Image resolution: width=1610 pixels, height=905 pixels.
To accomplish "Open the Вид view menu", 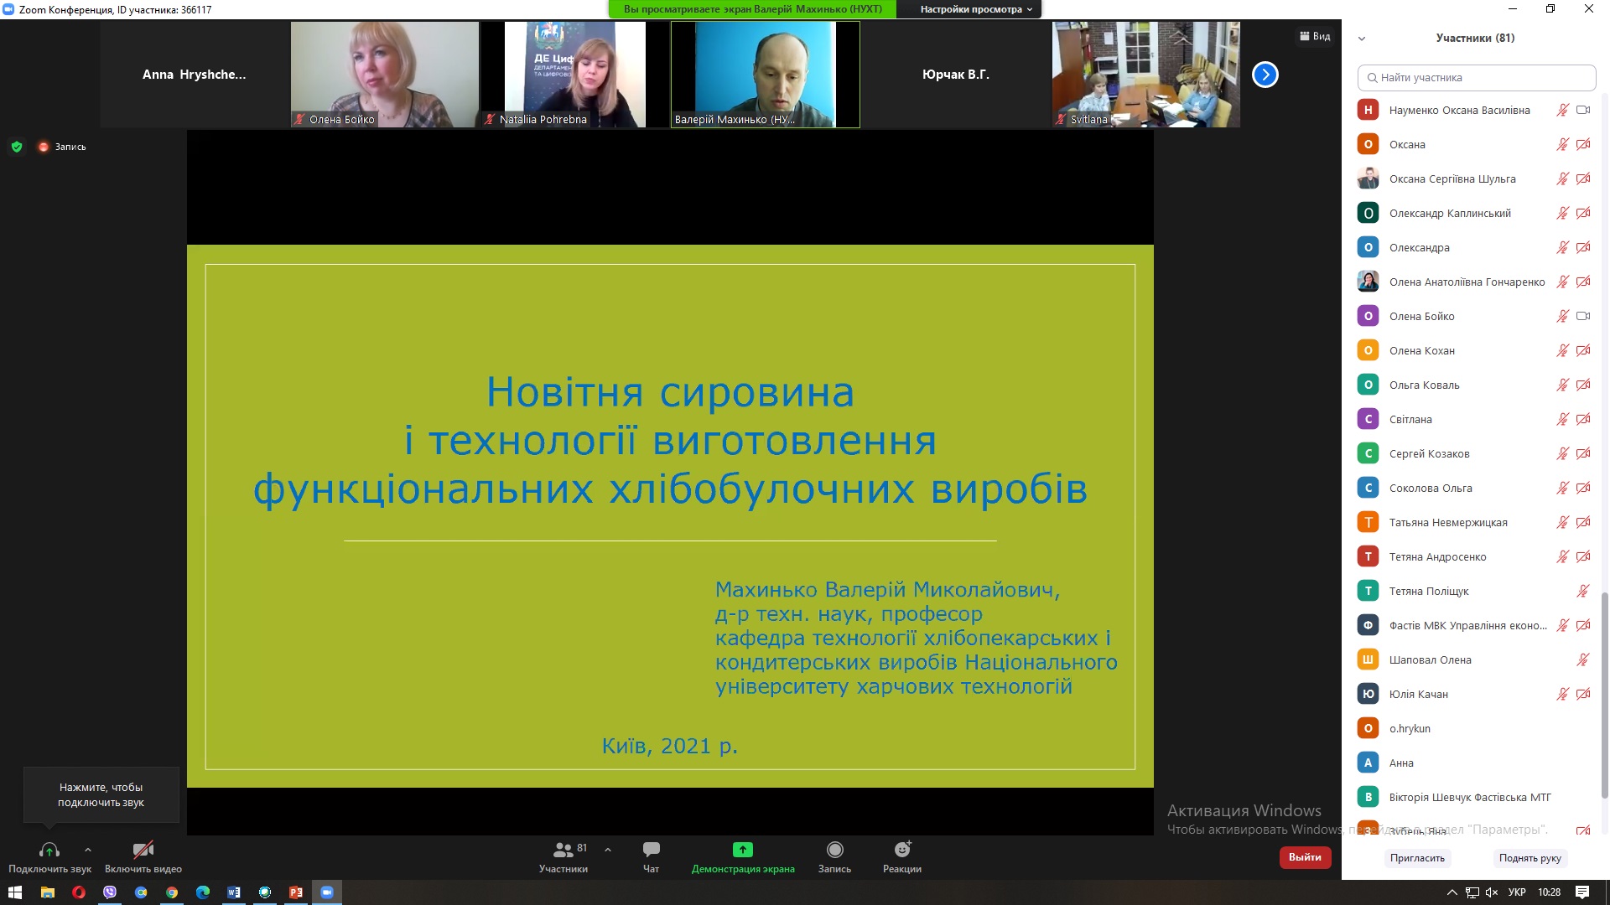I will point(1315,36).
